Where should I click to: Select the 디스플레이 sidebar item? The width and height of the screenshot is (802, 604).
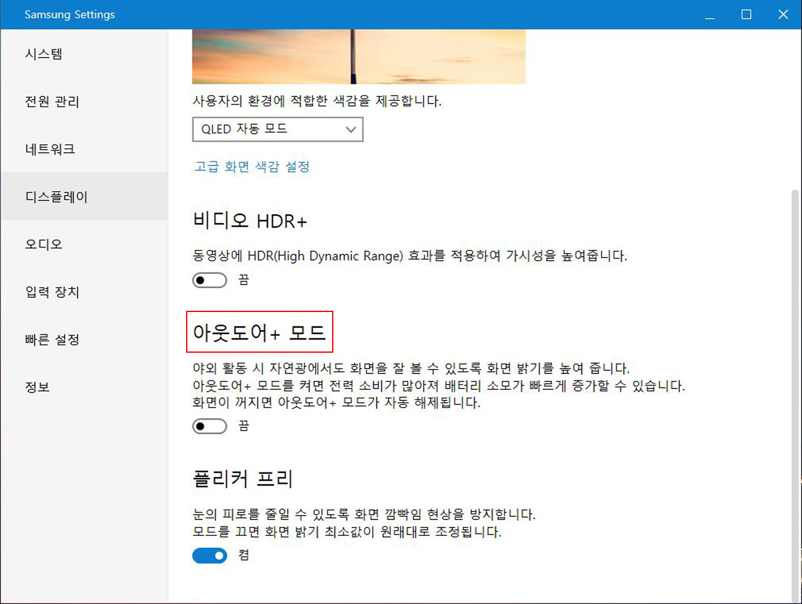[x=56, y=197]
